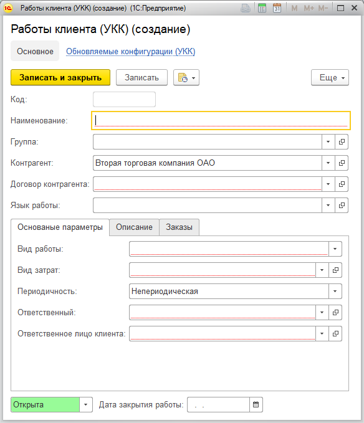This screenshot has width=364, height=423.
Task: Open the Контрагент record via open icon
Action: tap(342, 163)
